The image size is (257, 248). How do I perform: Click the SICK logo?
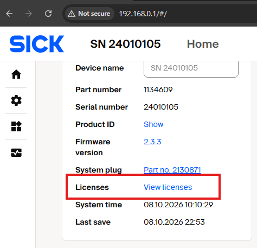[x=37, y=44]
